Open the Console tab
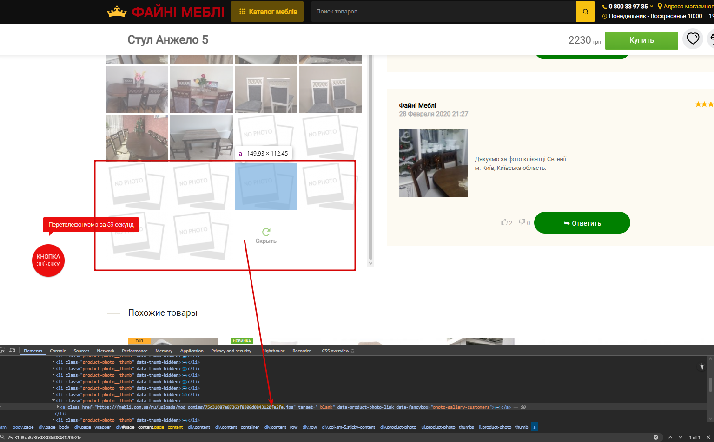714x442 pixels. 58,351
